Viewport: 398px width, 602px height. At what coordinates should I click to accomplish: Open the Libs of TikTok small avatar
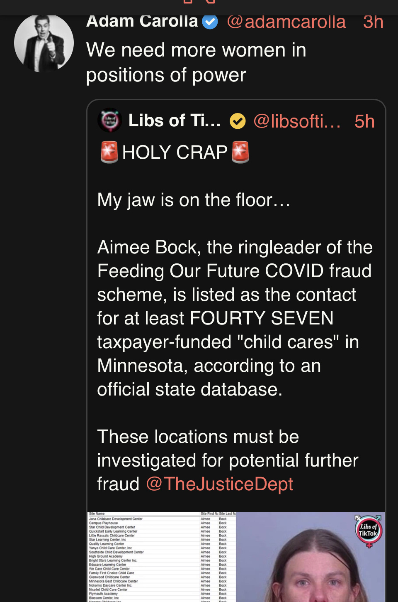(x=110, y=120)
